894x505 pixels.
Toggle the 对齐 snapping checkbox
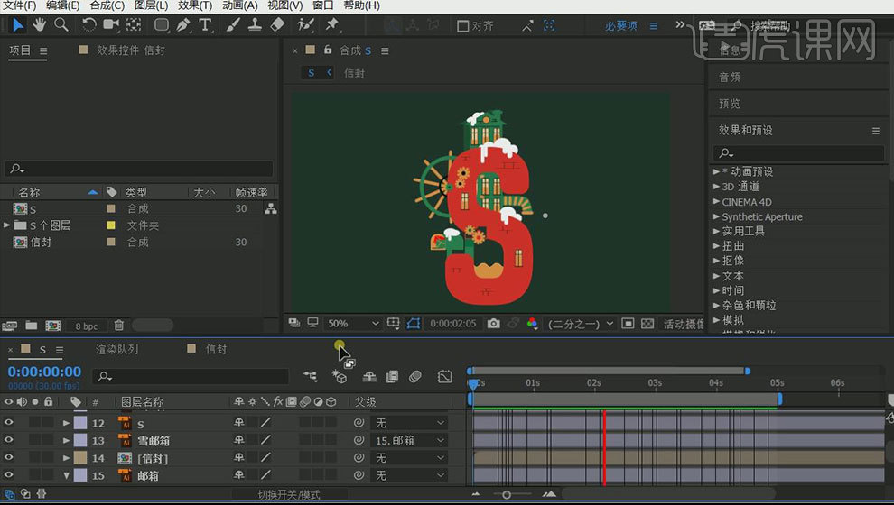[463, 26]
